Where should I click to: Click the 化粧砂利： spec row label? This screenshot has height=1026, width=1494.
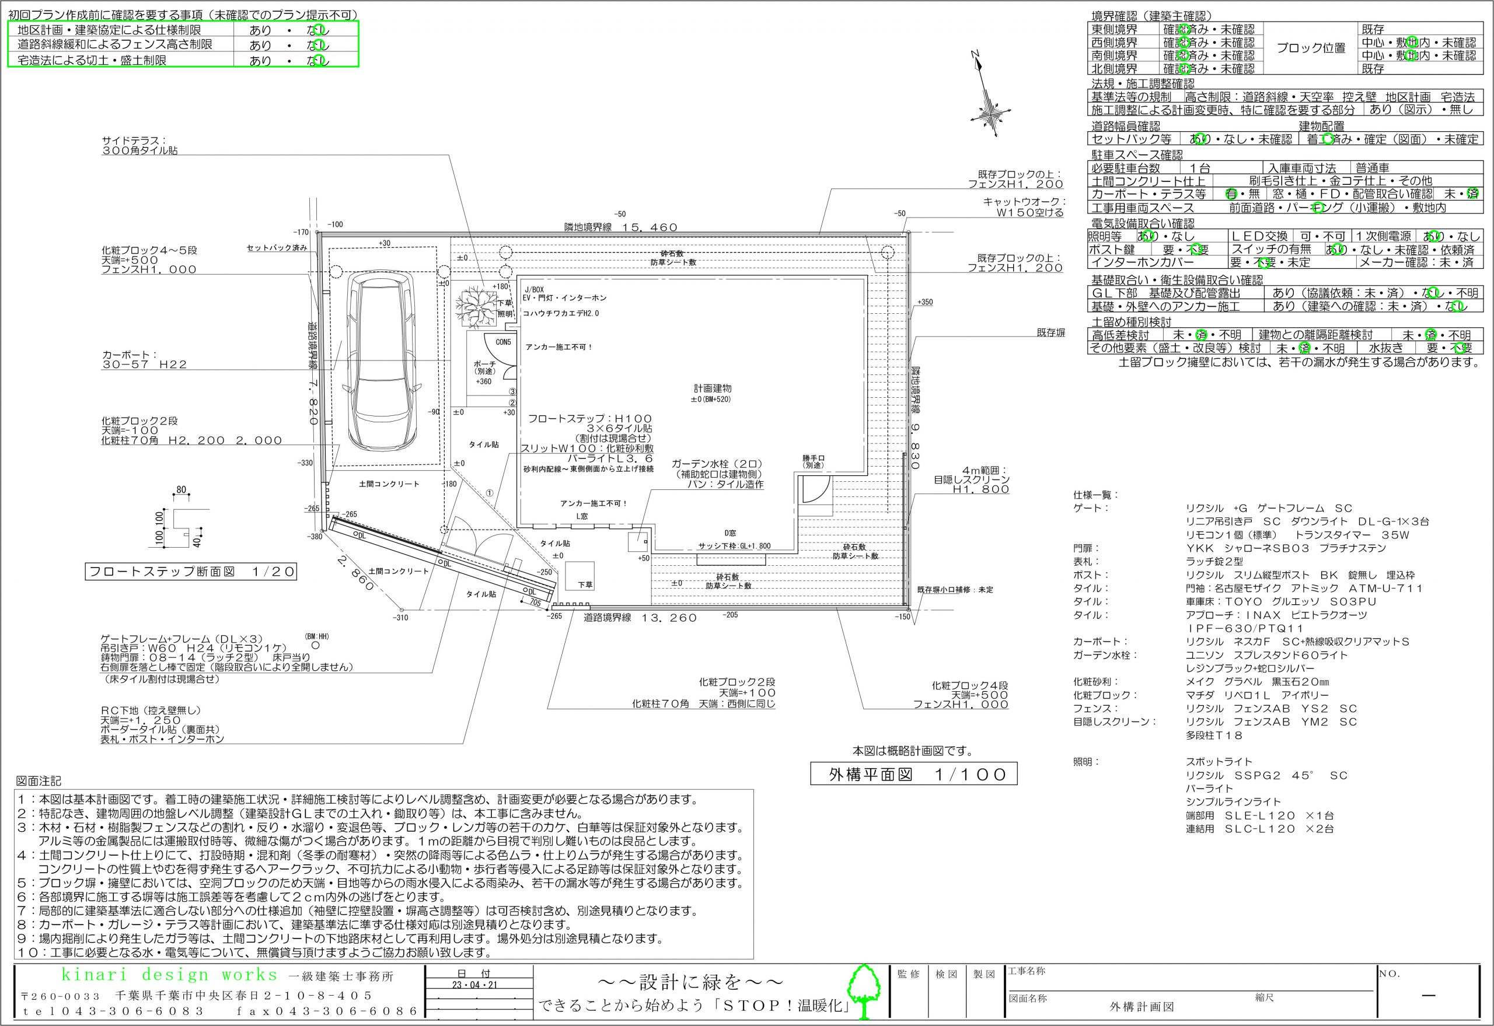point(1096,681)
